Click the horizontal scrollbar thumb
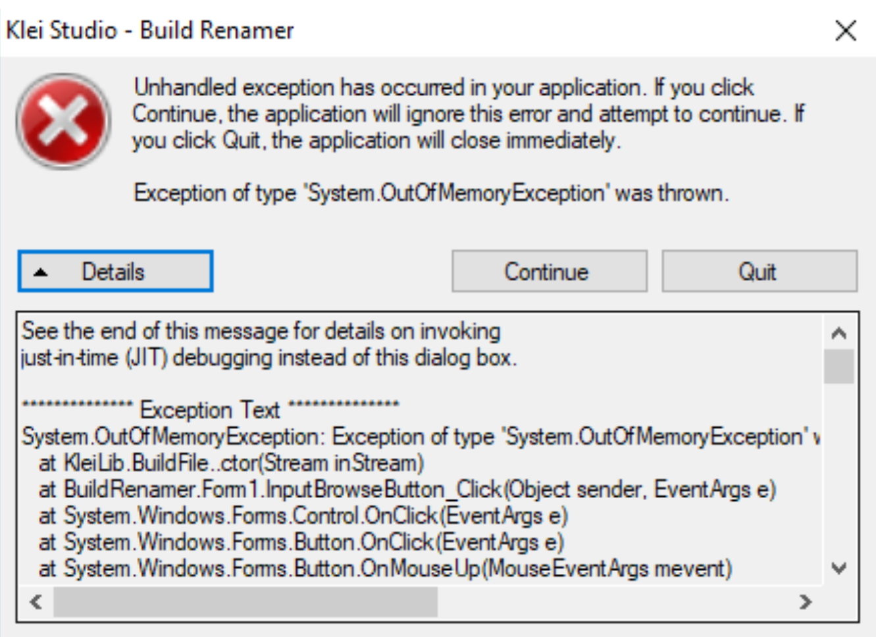Screen dimensions: 876x637 click(245, 601)
